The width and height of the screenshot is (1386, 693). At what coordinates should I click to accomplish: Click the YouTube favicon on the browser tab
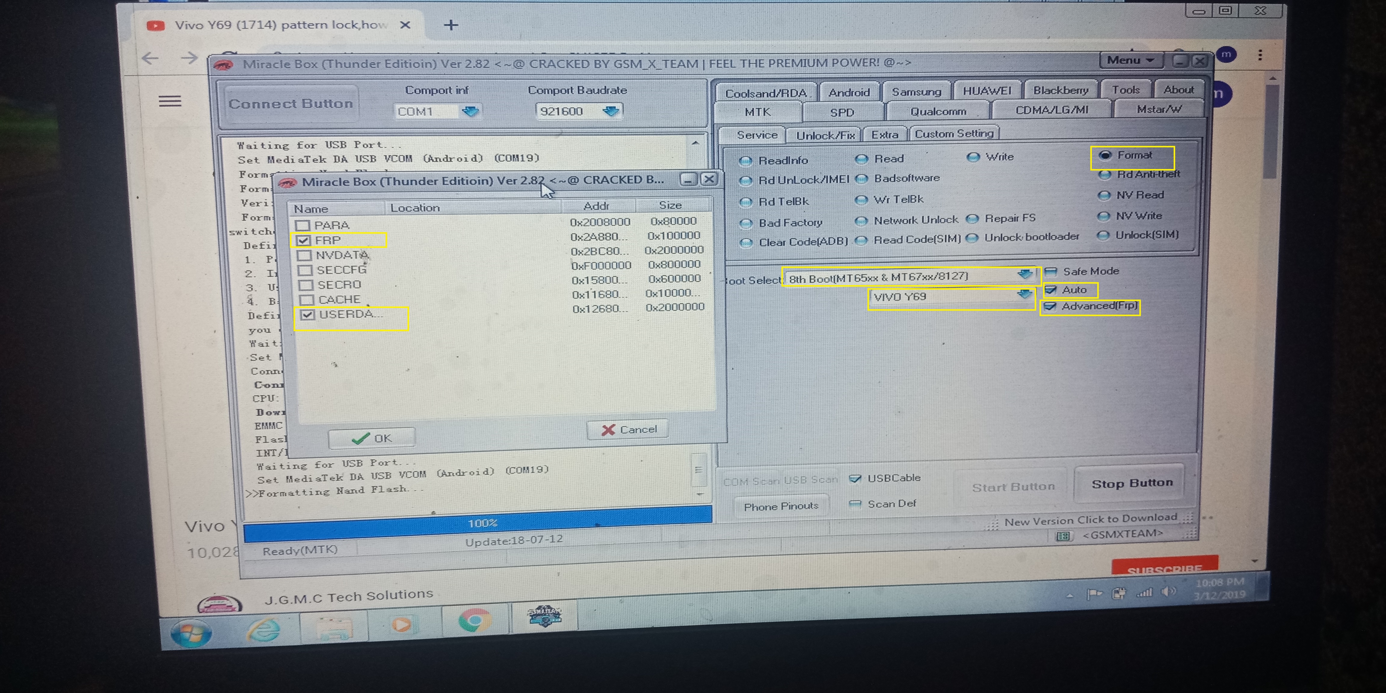coord(156,26)
